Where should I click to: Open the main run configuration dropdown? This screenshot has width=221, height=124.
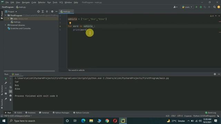click(x=187, y=7)
